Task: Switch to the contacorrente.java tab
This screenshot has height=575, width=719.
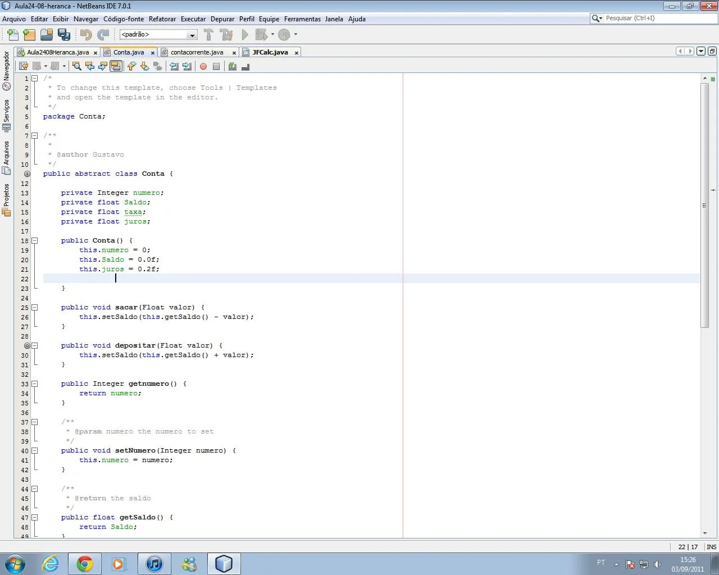Action: click(197, 52)
